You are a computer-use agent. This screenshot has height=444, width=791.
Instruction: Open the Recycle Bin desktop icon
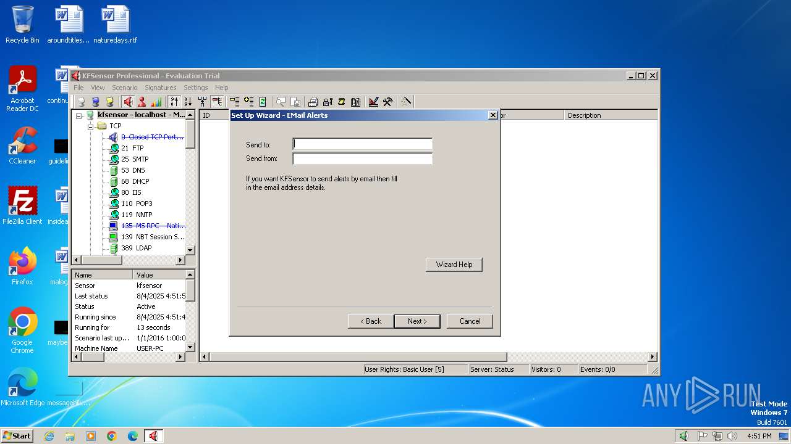(x=22, y=25)
